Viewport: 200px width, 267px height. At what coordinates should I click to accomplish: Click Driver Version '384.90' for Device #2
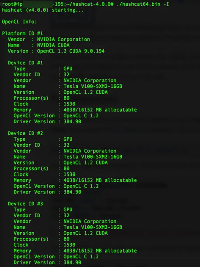(x=72, y=192)
